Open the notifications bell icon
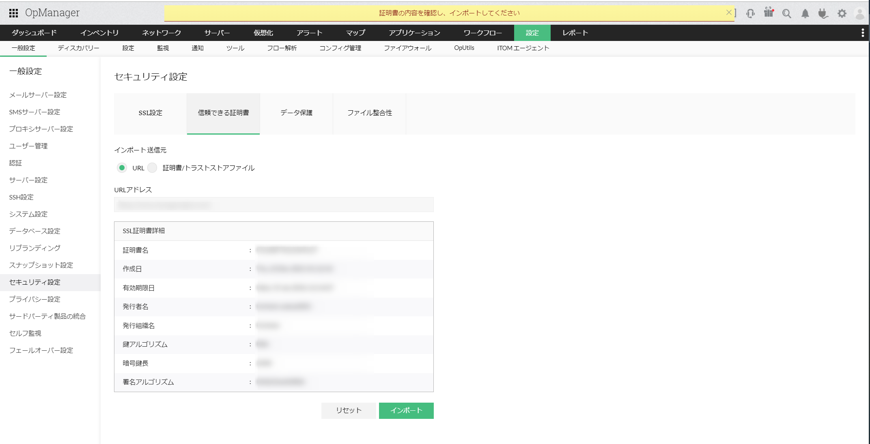 click(x=805, y=13)
